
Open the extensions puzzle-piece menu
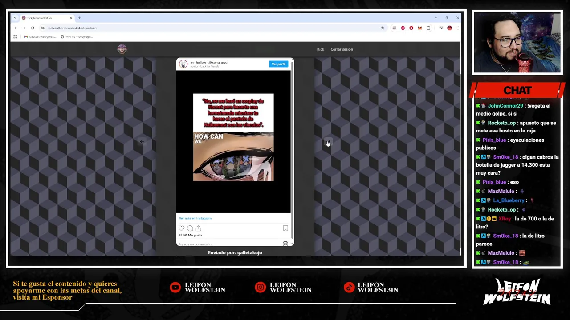click(x=428, y=28)
